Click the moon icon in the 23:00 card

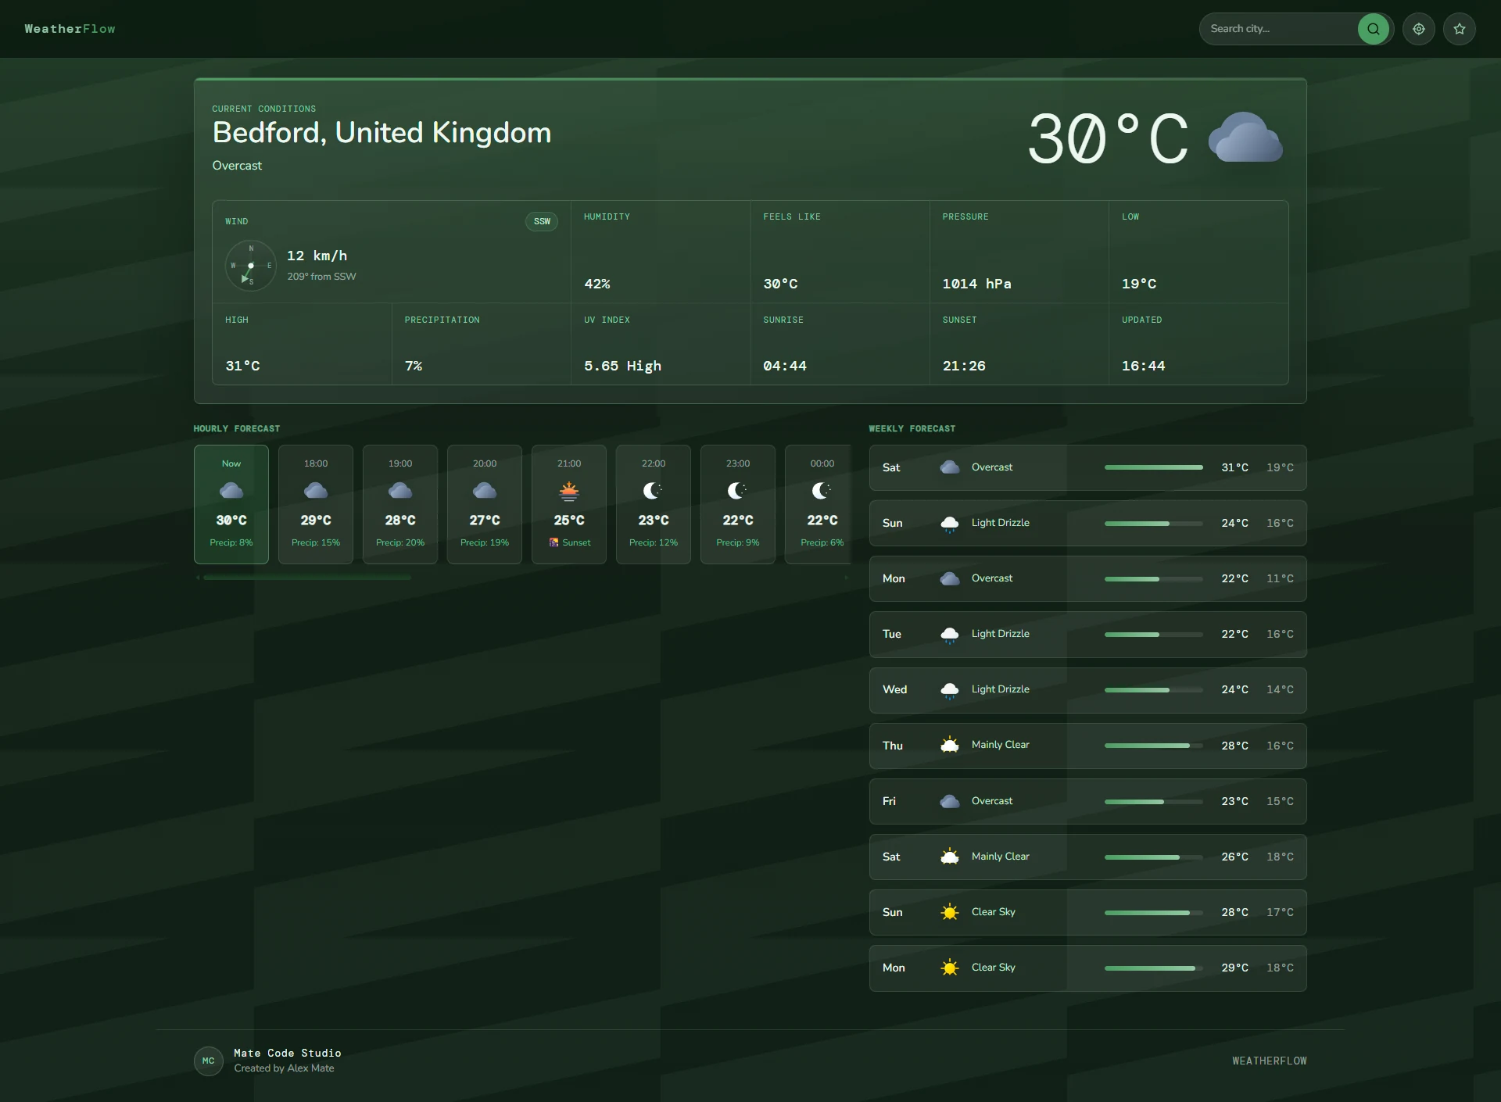[x=737, y=491]
